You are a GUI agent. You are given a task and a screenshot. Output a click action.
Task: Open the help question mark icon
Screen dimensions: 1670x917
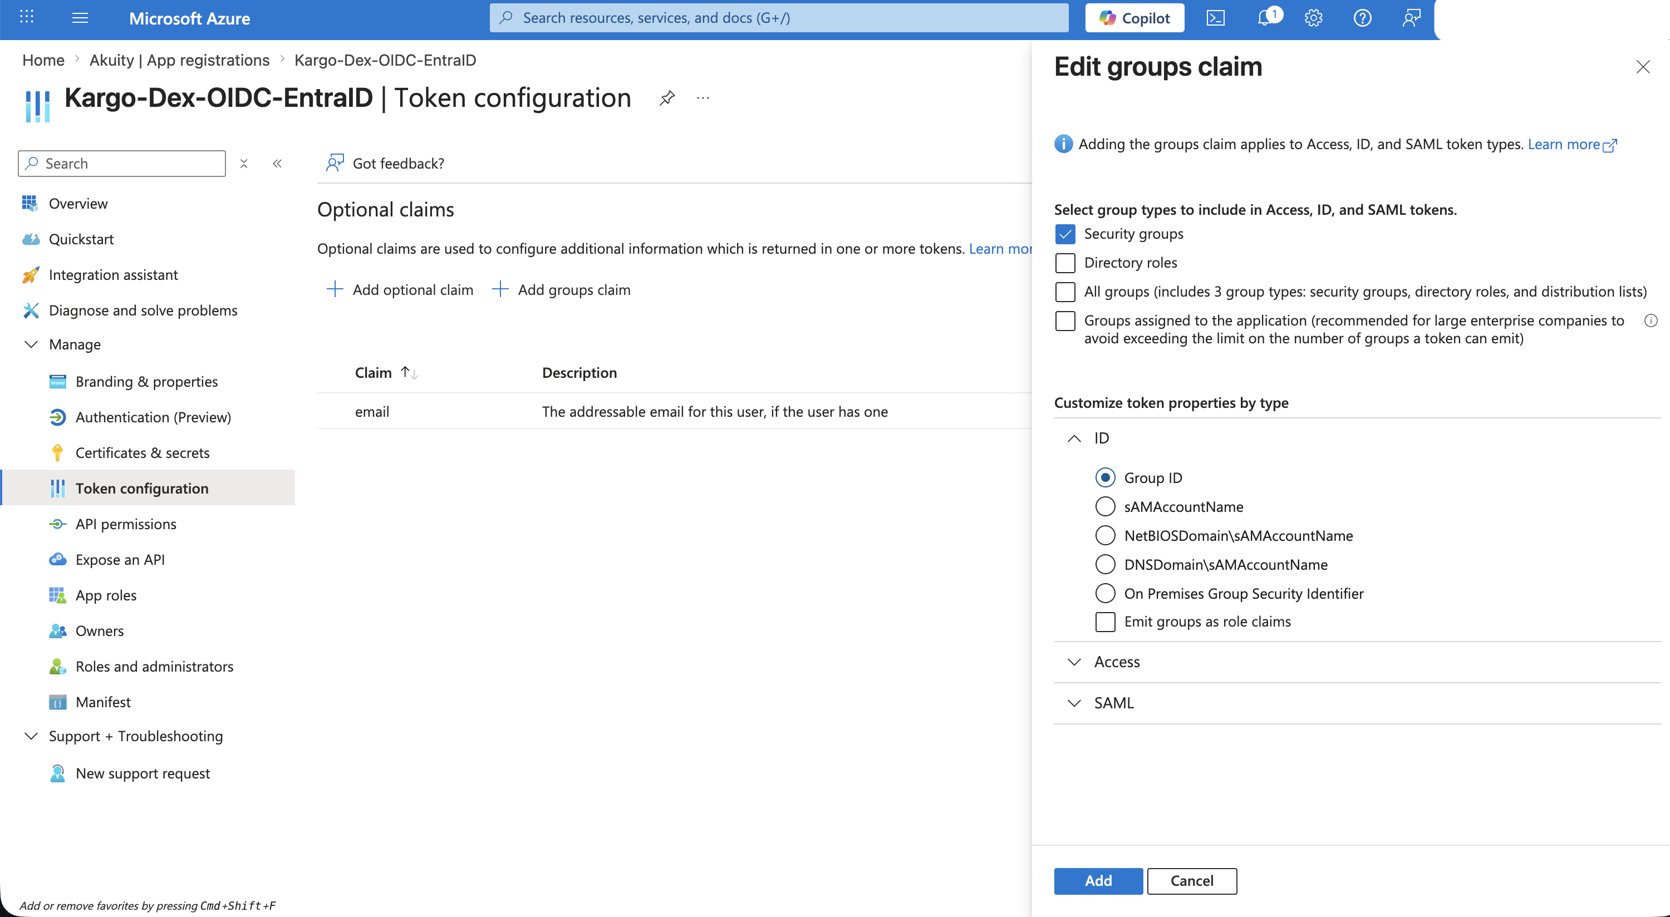click(x=1362, y=18)
